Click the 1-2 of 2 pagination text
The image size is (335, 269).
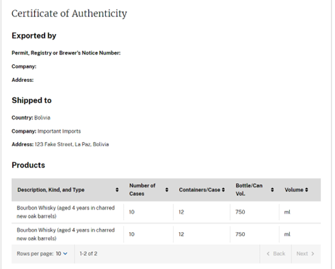click(x=88, y=253)
